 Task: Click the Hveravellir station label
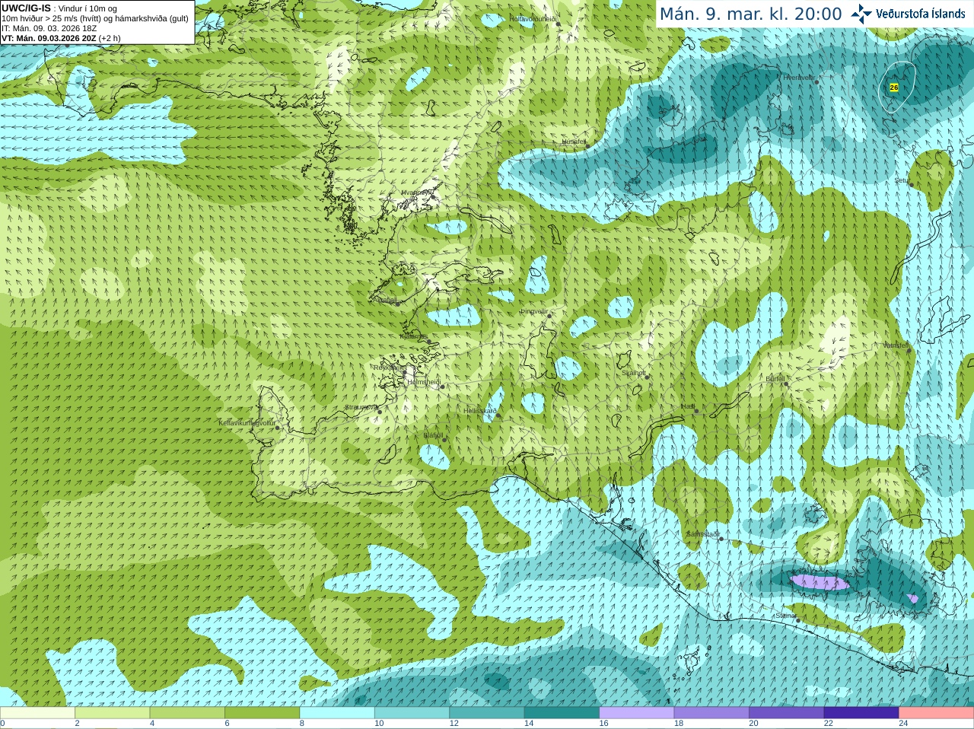[x=799, y=77]
